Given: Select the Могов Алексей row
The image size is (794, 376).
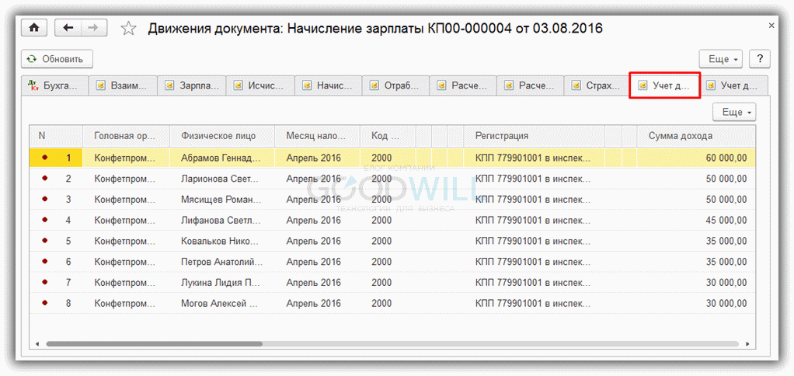Looking at the screenshot, I should [220, 303].
